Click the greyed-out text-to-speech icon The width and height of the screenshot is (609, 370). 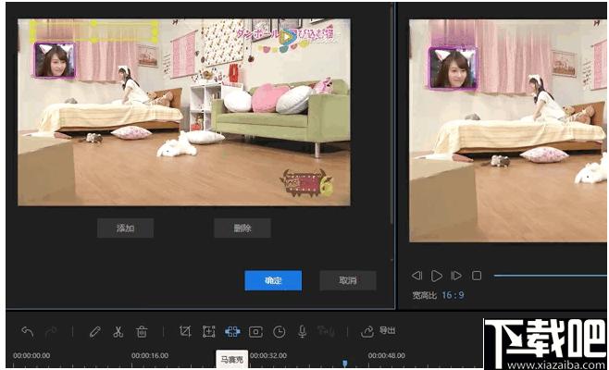326,331
